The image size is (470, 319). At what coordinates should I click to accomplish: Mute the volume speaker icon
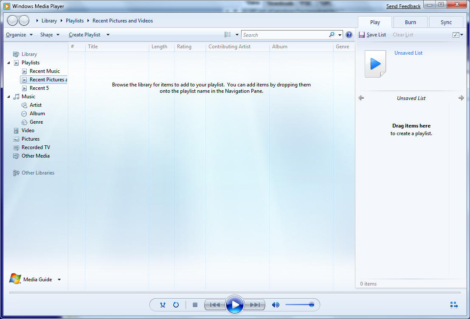276,305
